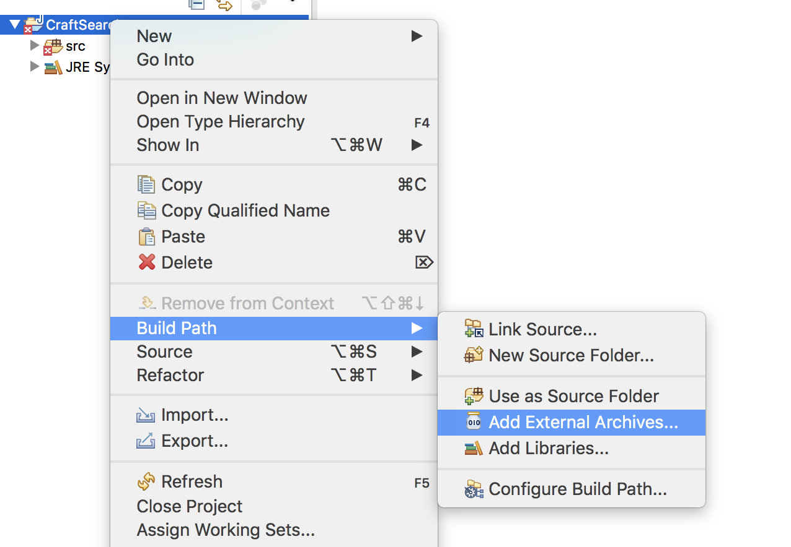Viewport: 791px width, 547px height.
Task: Choose Go Into from context menu
Action: (x=165, y=59)
